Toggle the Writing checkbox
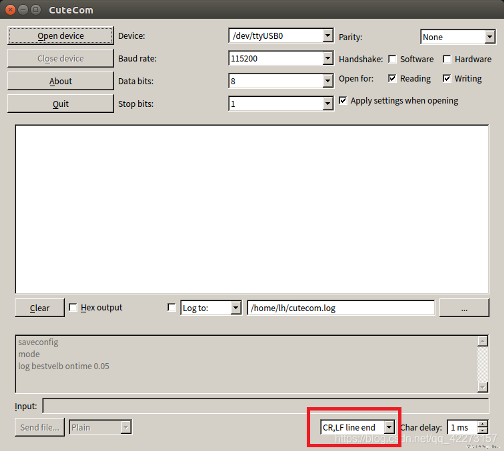This screenshot has height=451, width=504. (447, 78)
